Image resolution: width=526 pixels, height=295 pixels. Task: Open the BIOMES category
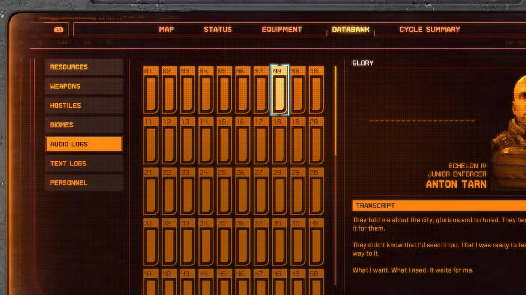[84, 125]
